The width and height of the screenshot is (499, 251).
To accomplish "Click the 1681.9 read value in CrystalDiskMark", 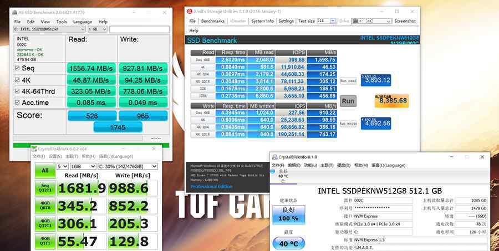I will point(82,188).
